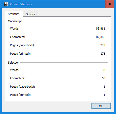Select the Statistics tab
This screenshot has height=114, width=116.
tap(14, 14)
